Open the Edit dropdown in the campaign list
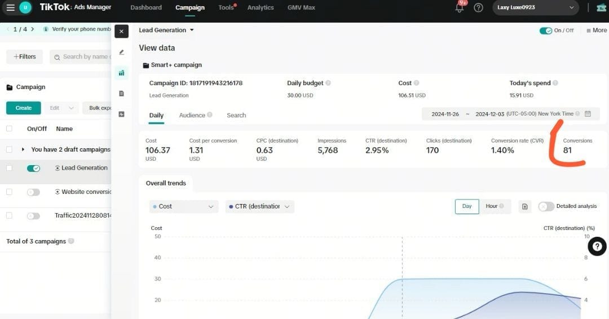Screen dimensions: 609x319 [61, 108]
